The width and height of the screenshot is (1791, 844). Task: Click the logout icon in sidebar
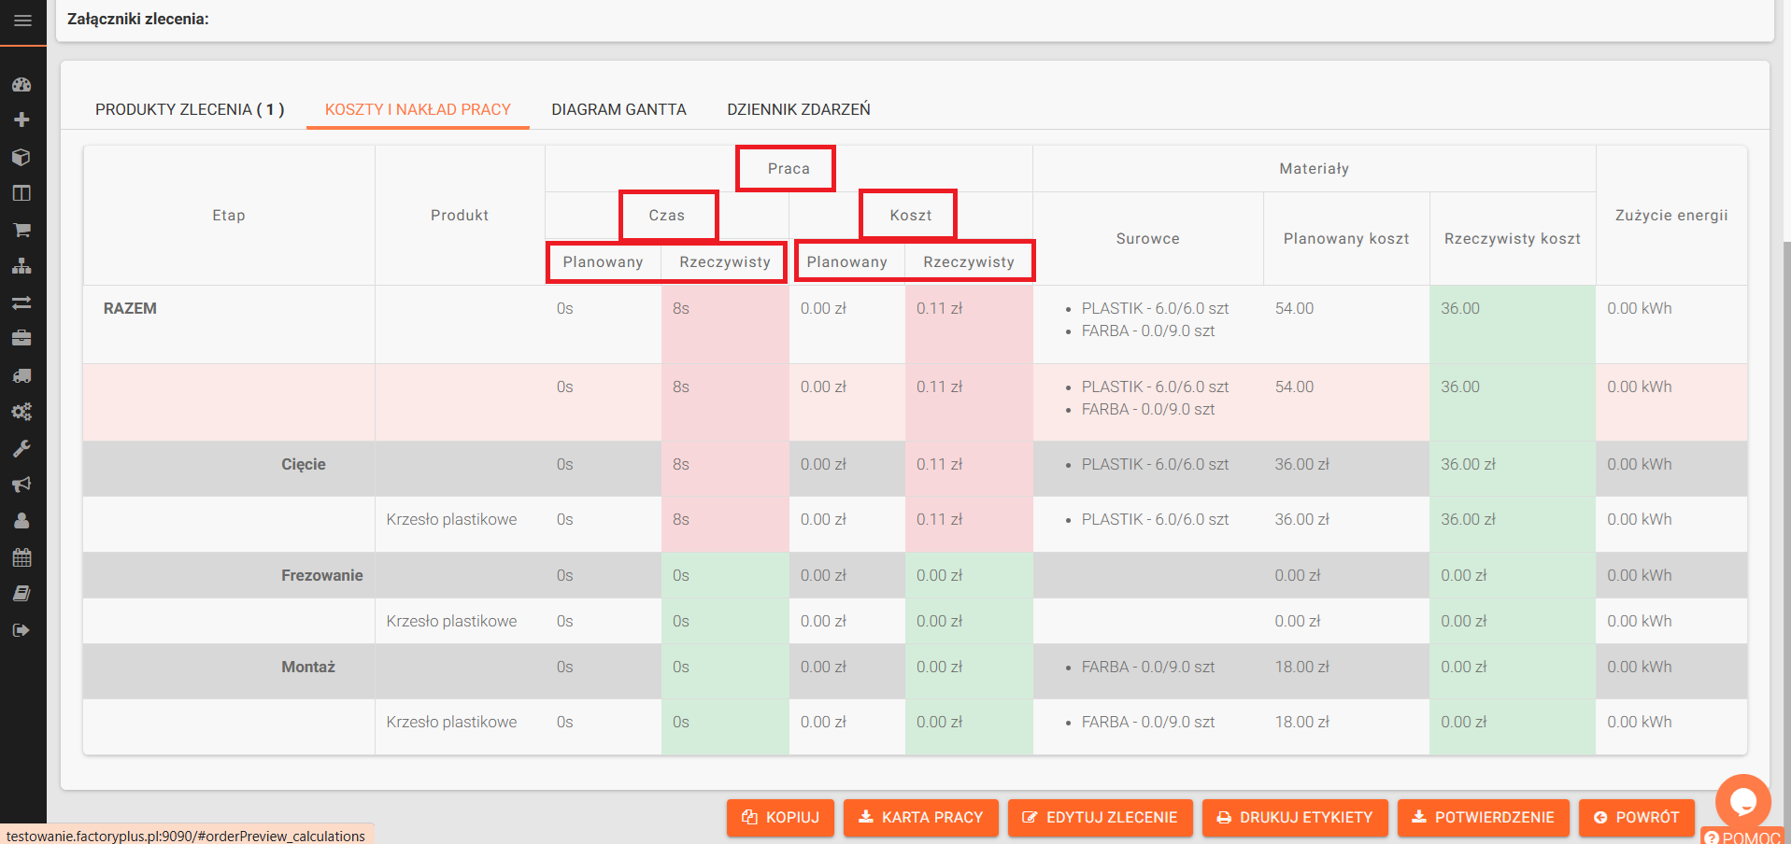(21, 630)
